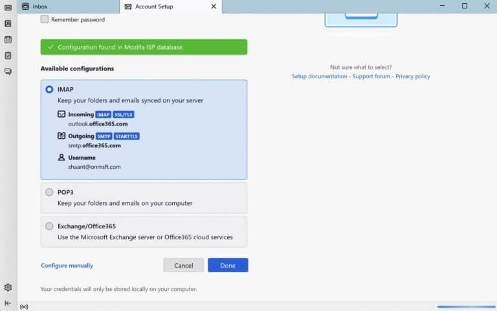Click the Not sure what to select text
The image size is (497, 311).
pos(361,67)
